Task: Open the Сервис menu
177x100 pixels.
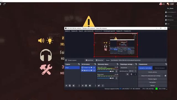Action: [x=119, y=31]
